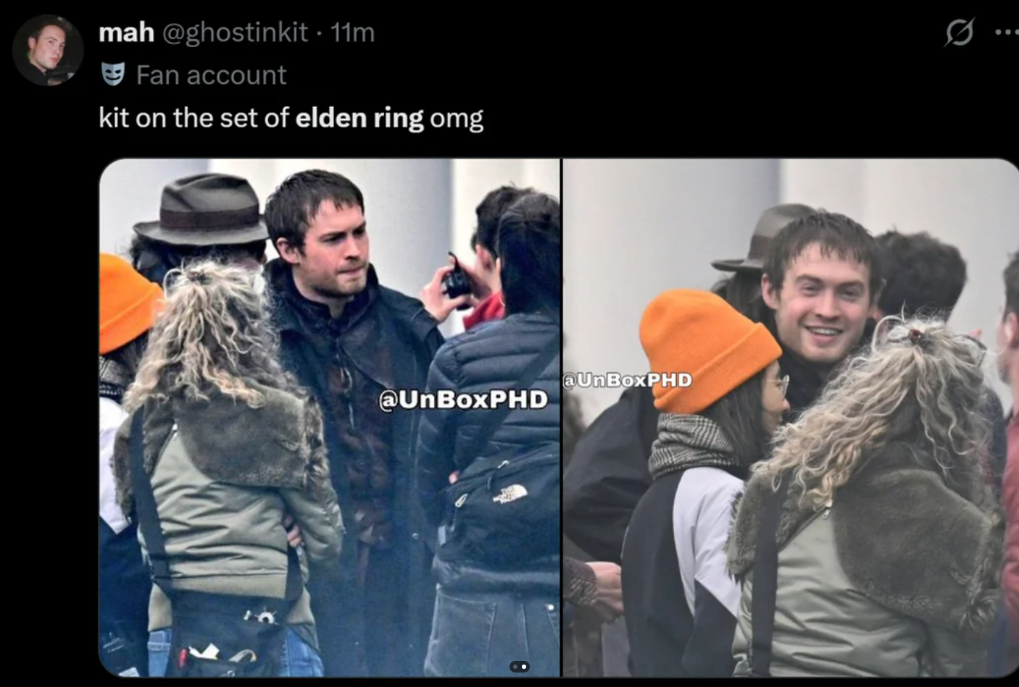Click the North Face bag in left photo
1019x687 pixels.
coord(500,507)
